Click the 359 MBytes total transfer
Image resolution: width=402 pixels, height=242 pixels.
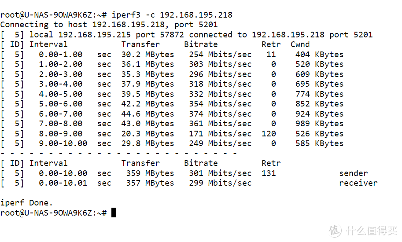pos(150,173)
